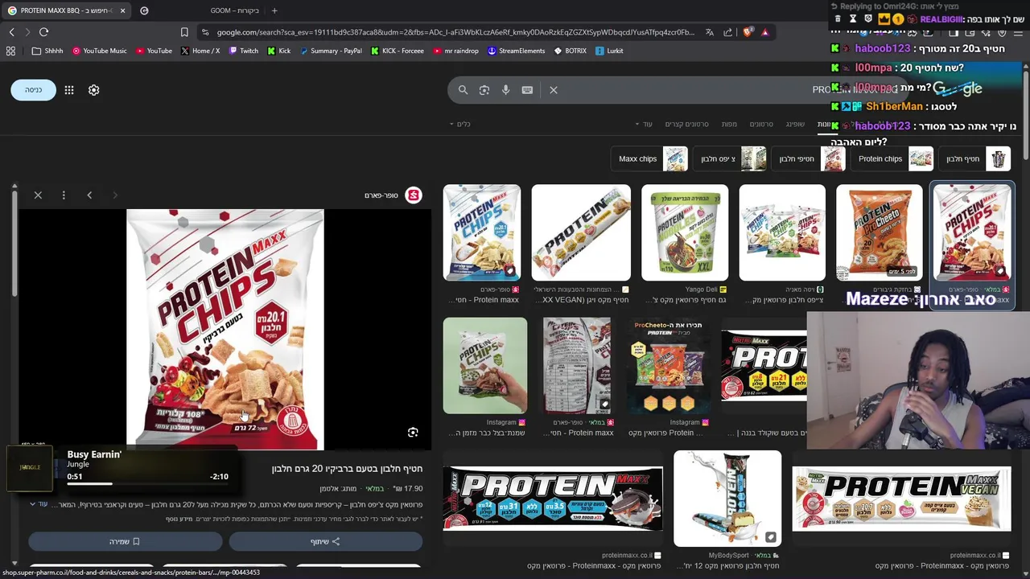Search inside image with Lens button

[413, 433]
